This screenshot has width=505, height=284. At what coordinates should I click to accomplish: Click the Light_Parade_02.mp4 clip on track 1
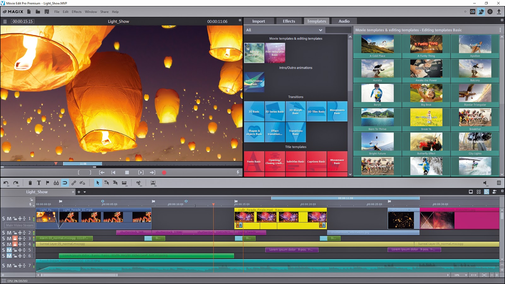pyautogui.click(x=105, y=218)
